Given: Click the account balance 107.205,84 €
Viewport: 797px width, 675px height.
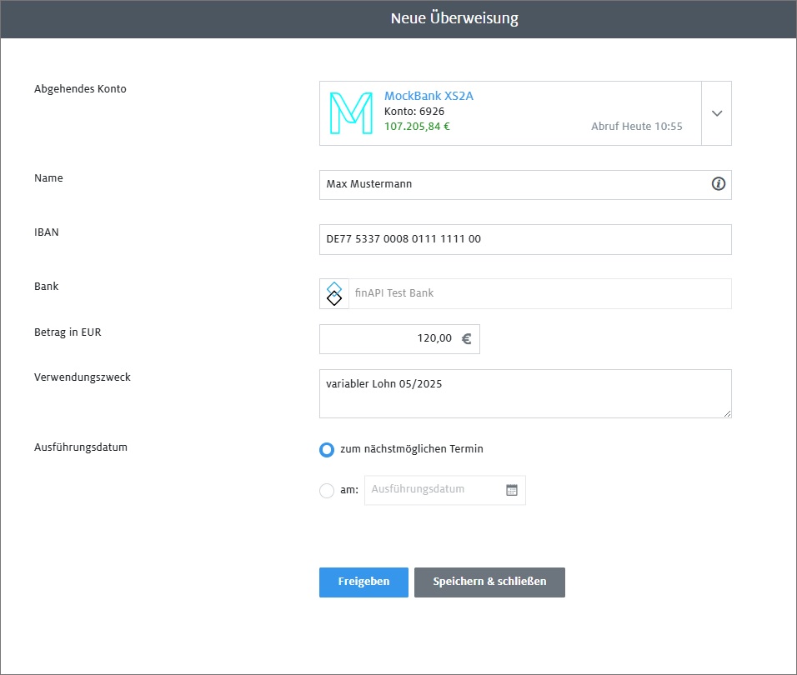Looking at the screenshot, I should pos(417,127).
